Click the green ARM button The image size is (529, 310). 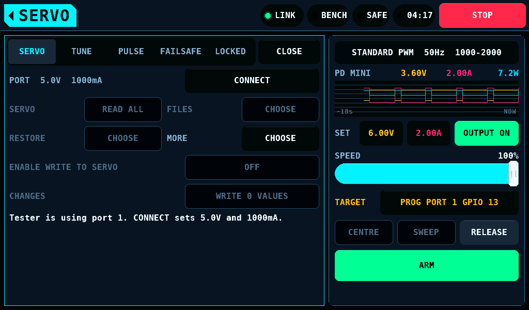(426, 266)
